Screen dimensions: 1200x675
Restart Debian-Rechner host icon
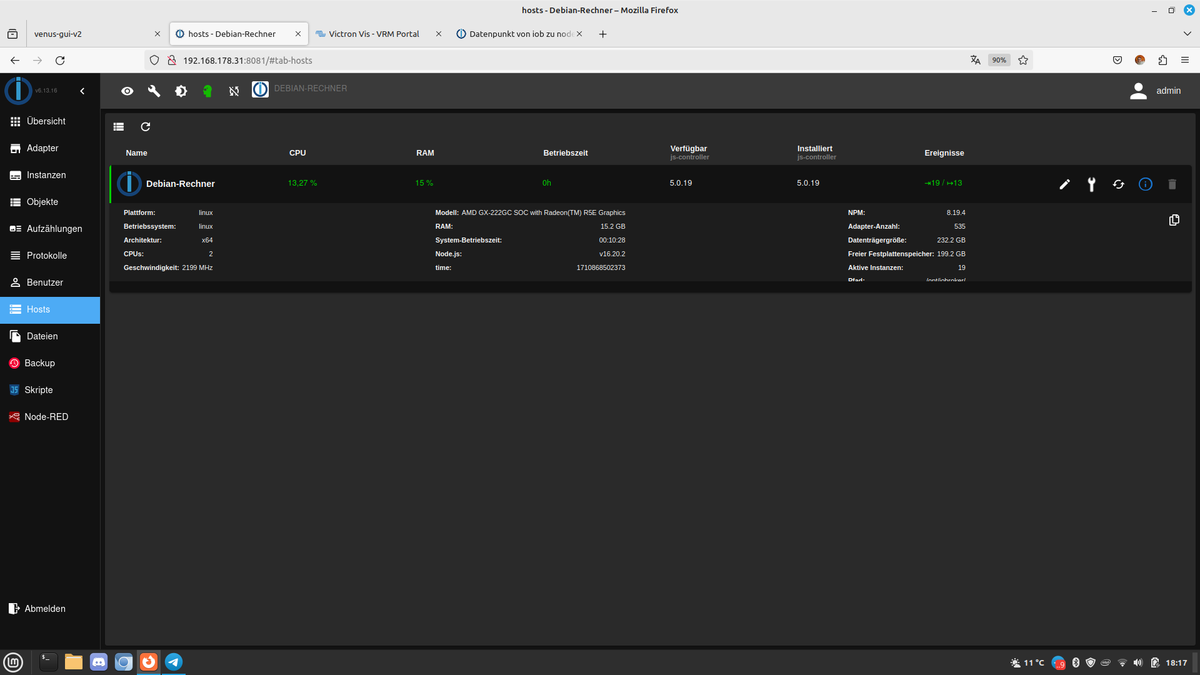[1118, 184]
